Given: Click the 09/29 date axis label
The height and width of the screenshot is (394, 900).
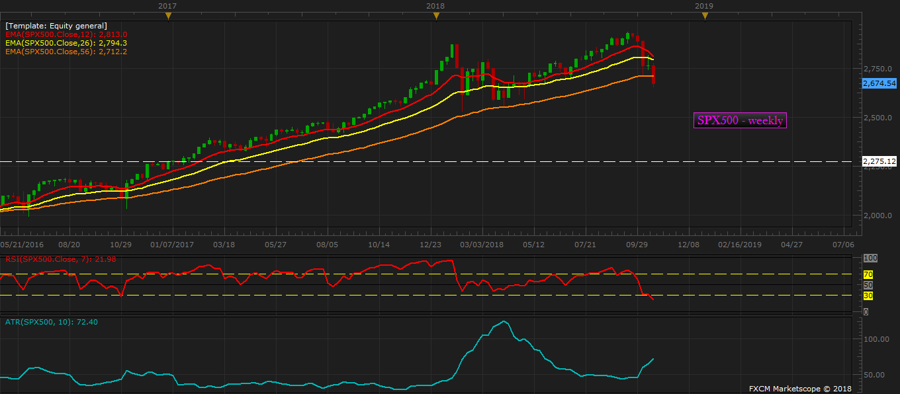Looking at the screenshot, I should [x=637, y=244].
